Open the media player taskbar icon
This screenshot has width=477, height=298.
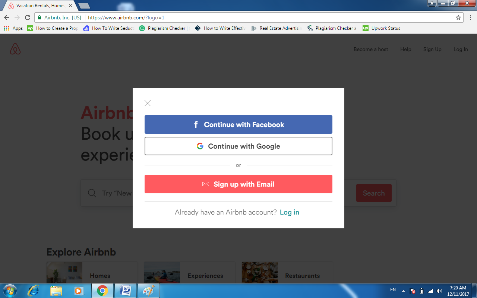(79, 291)
